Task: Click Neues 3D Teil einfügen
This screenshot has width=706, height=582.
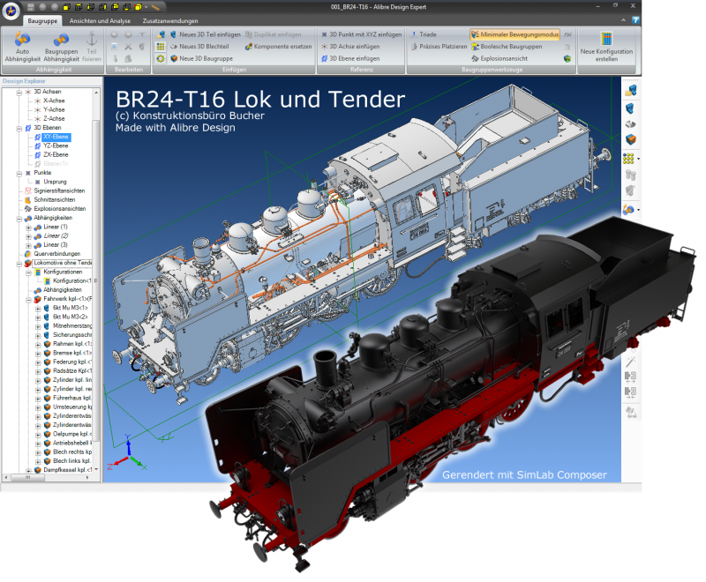Action: [x=206, y=34]
